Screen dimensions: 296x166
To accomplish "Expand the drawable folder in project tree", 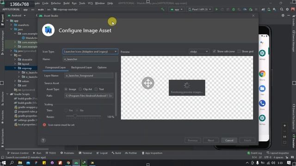I will 15,59.
